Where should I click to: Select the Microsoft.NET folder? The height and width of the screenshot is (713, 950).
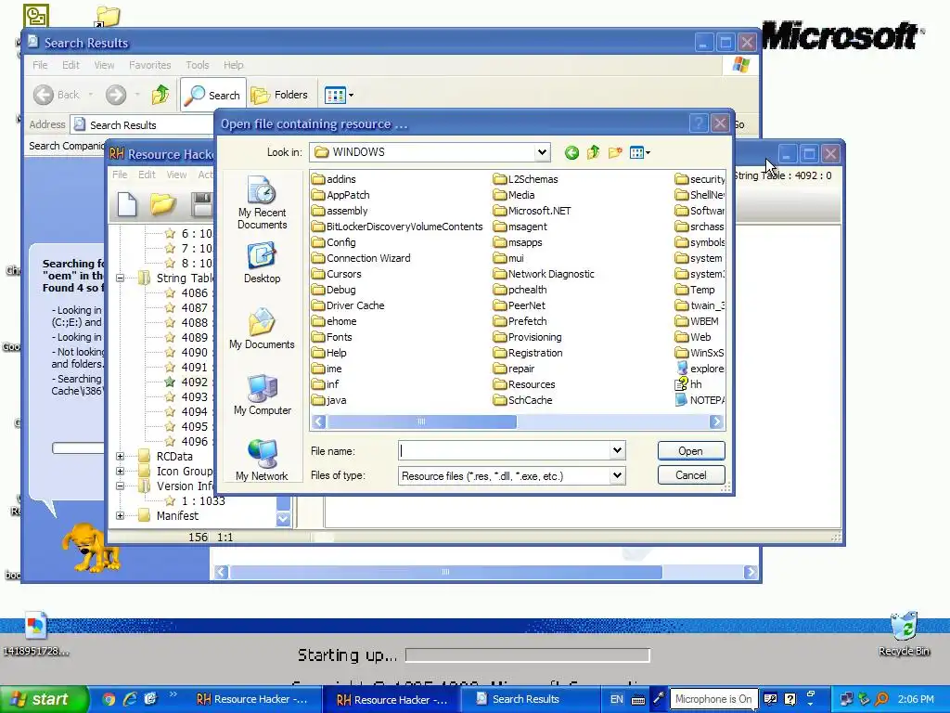point(532,211)
